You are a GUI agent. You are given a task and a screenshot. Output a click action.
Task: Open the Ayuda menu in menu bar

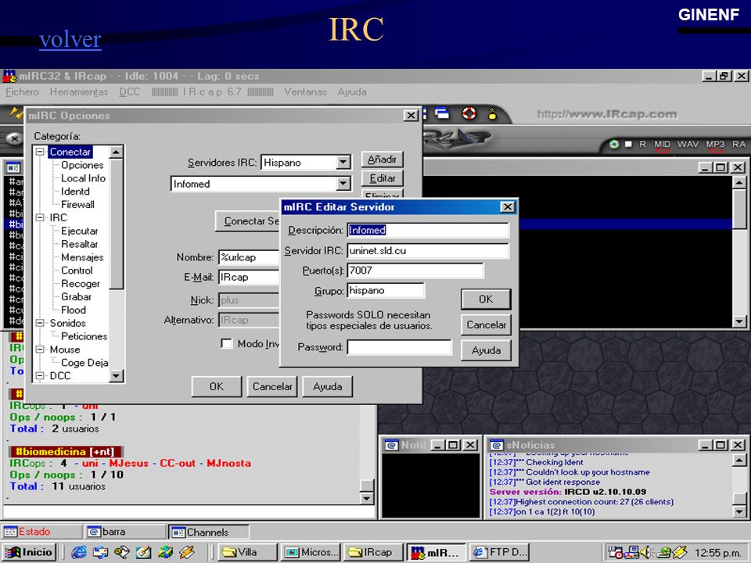coord(352,91)
